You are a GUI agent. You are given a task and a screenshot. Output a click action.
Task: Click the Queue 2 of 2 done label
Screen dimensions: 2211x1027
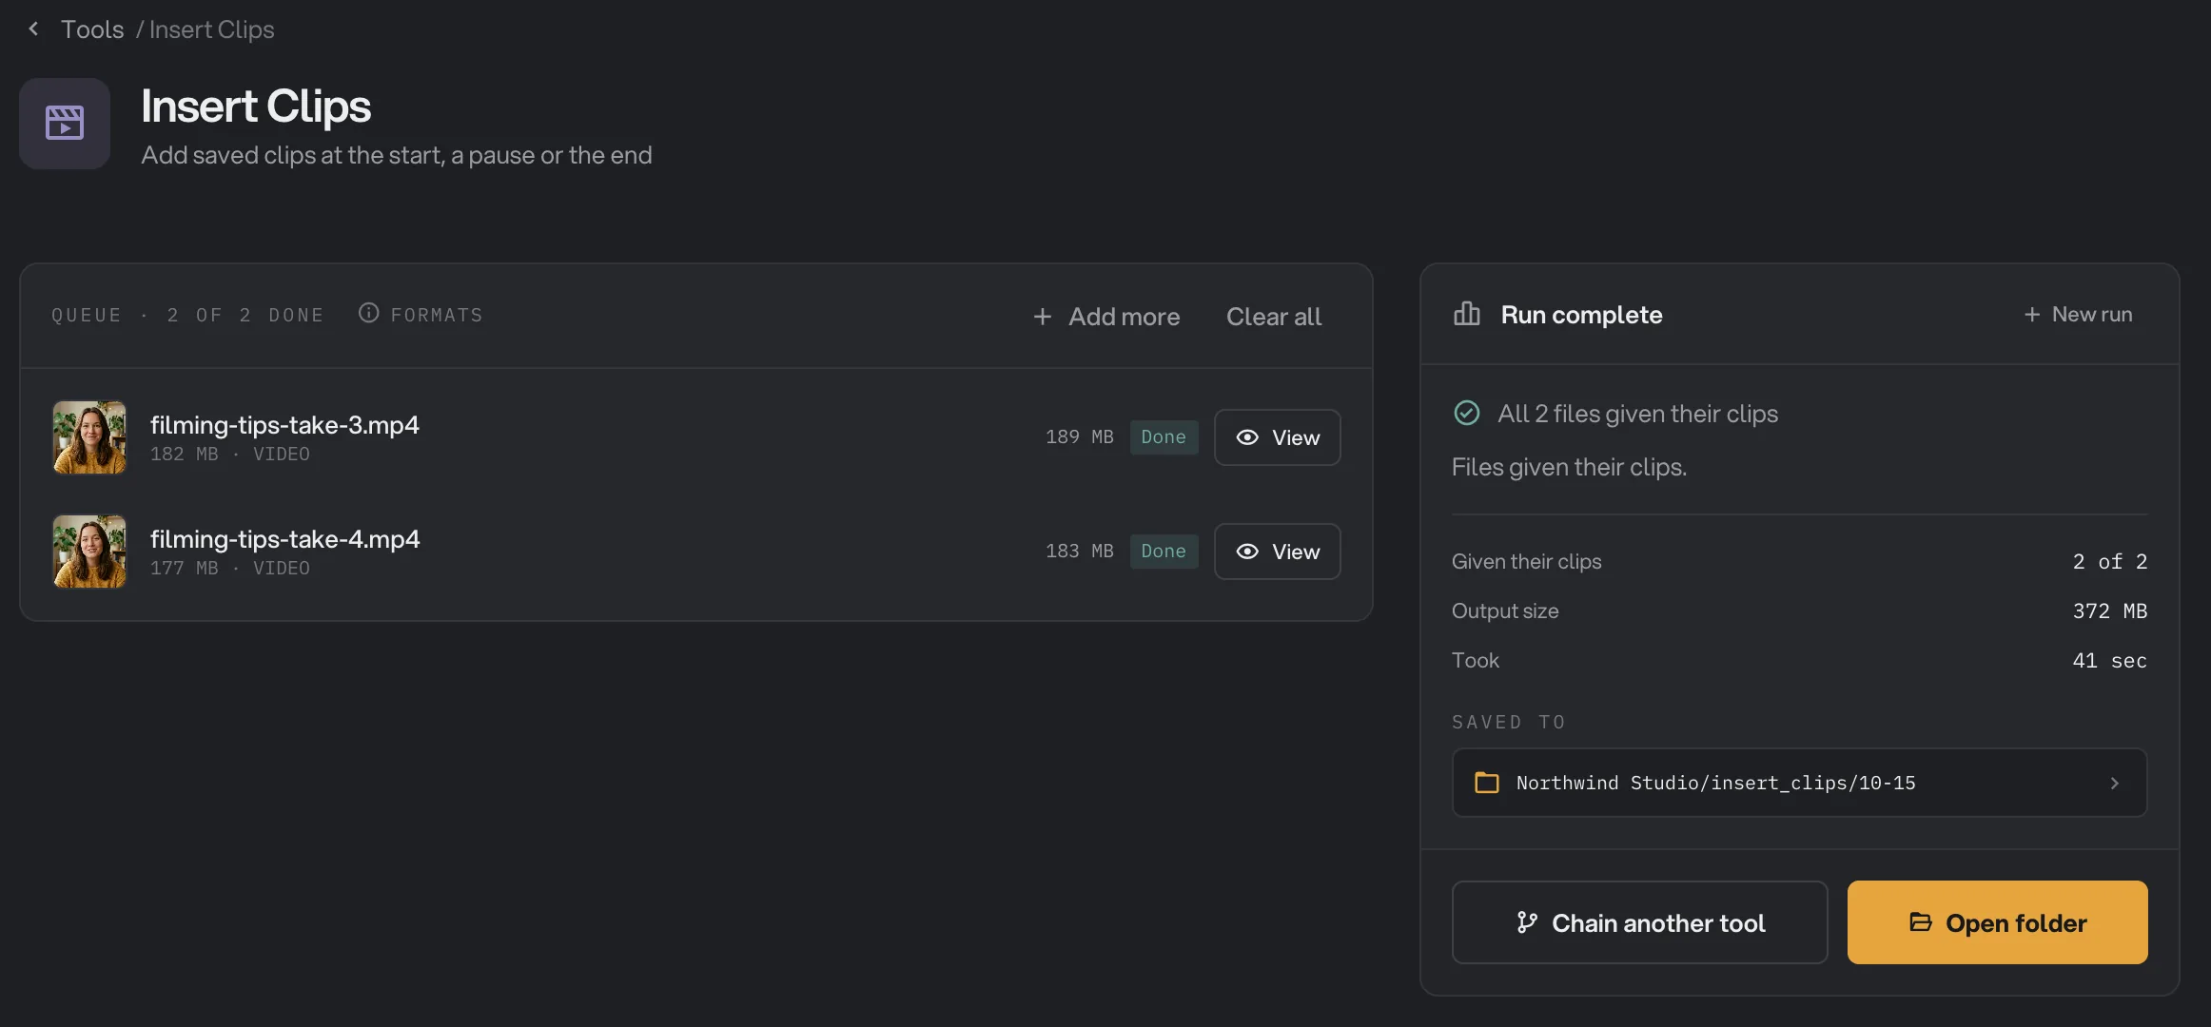tap(188, 315)
